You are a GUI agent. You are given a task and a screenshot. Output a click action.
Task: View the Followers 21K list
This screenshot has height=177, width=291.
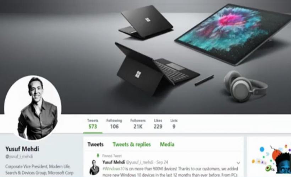(138, 124)
